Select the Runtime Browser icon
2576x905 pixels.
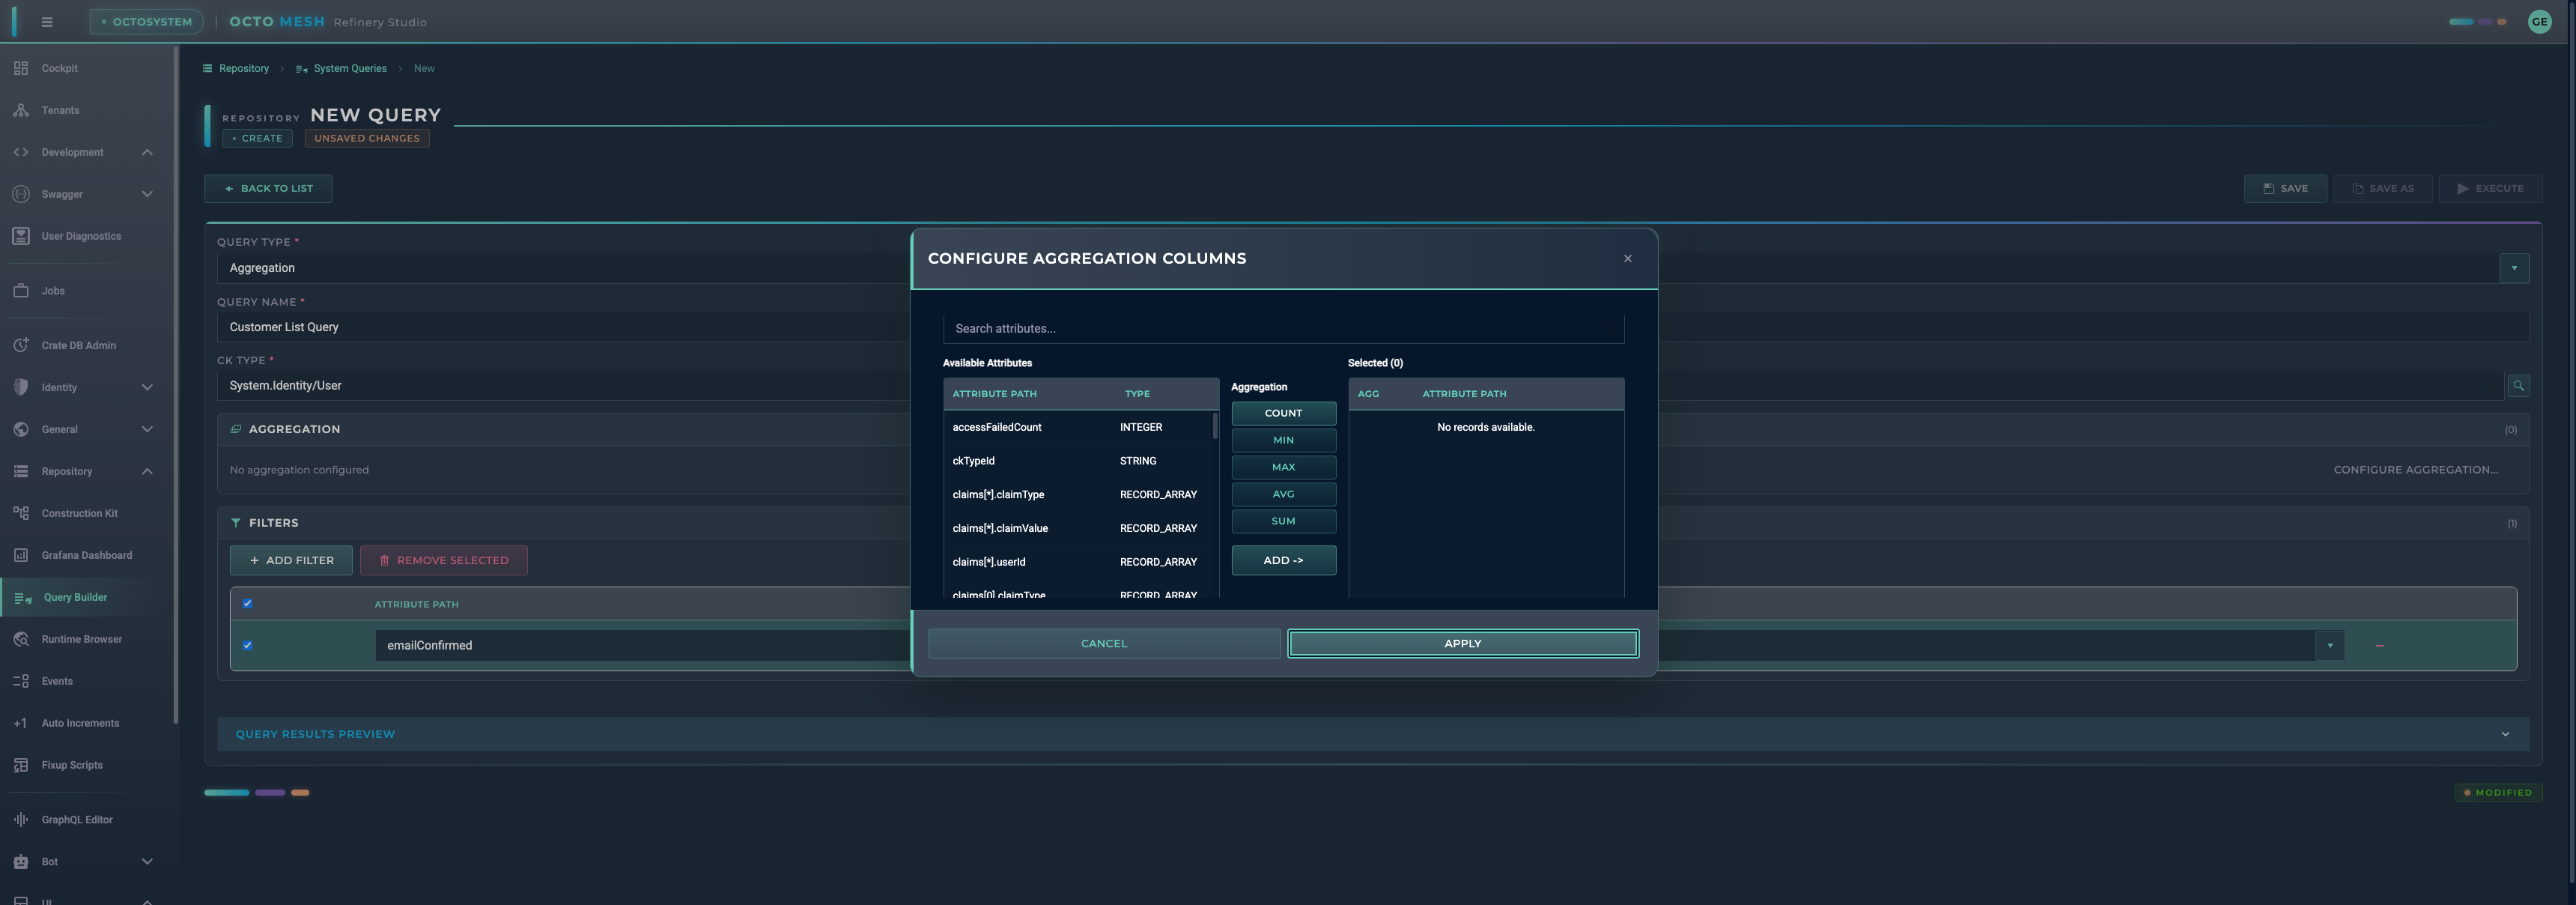click(x=21, y=638)
